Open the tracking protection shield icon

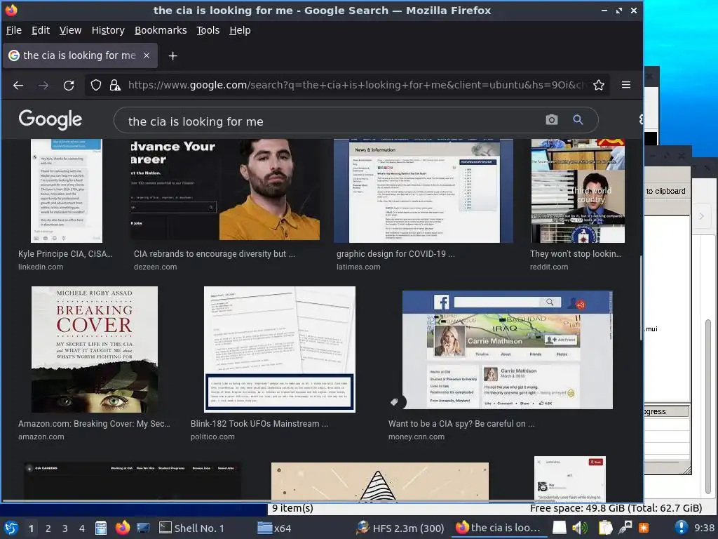pyautogui.click(x=95, y=85)
